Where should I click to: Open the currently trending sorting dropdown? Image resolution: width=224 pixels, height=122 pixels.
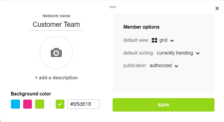click(175, 53)
